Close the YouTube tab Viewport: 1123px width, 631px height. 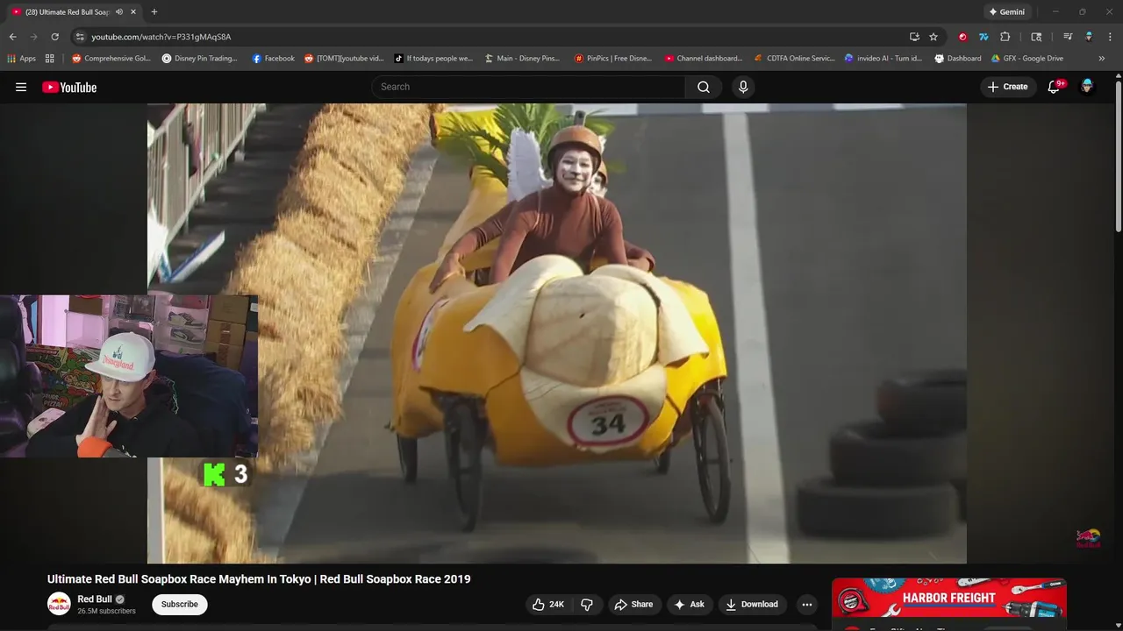click(x=133, y=12)
